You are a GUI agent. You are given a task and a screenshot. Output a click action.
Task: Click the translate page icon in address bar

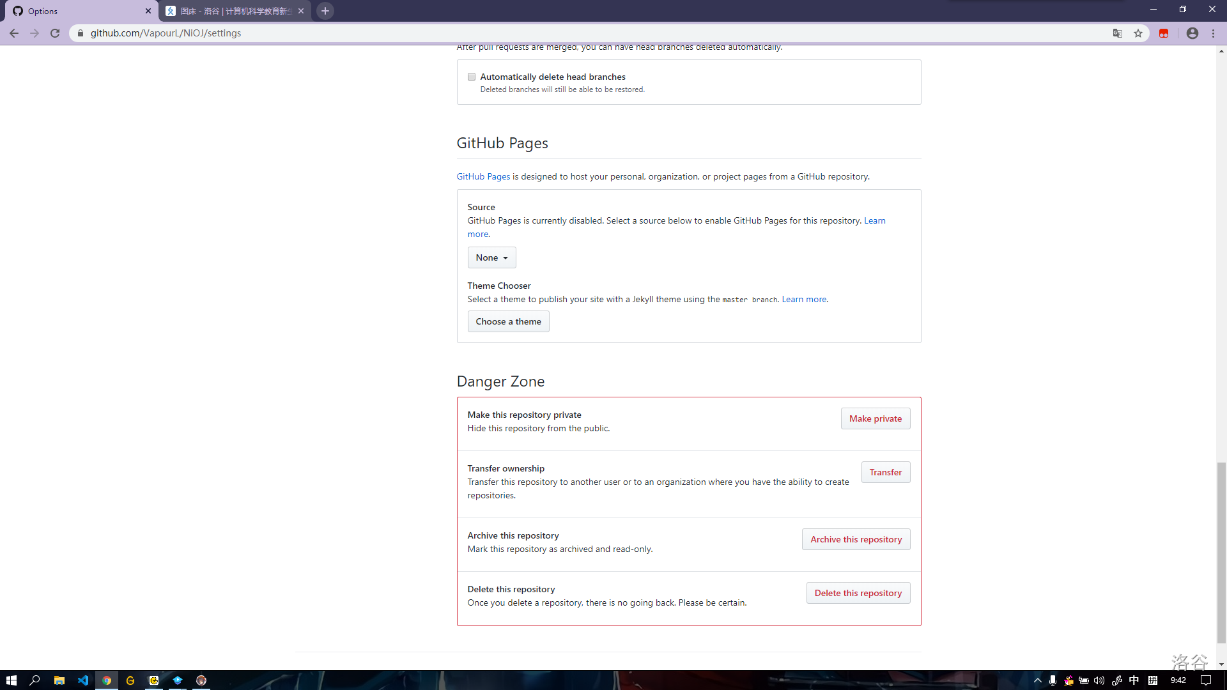click(x=1118, y=33)
